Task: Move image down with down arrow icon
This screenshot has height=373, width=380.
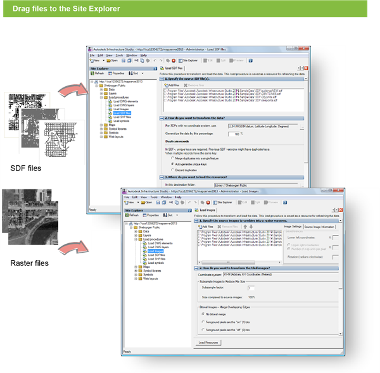Action: click(251, 227)
